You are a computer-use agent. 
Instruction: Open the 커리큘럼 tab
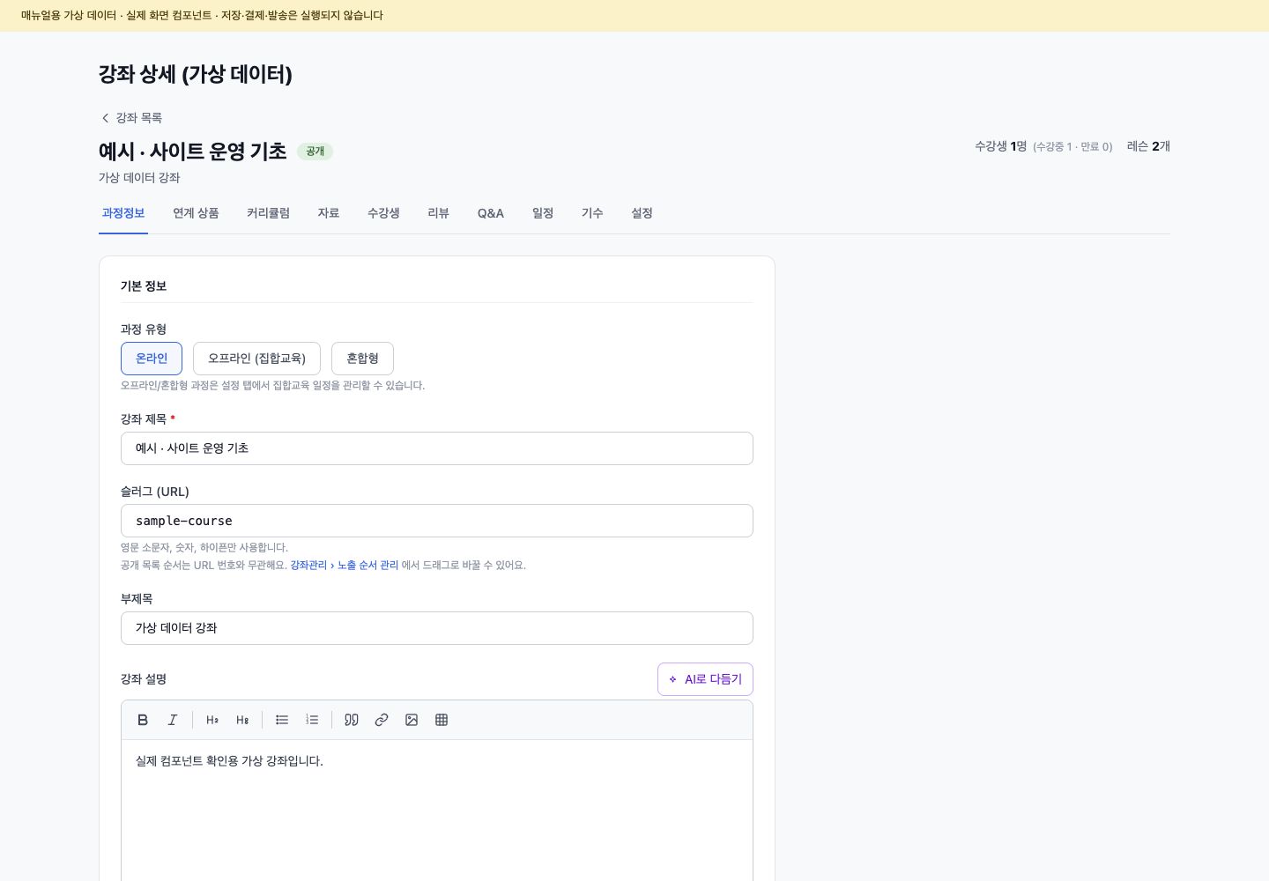pos(268,213)
